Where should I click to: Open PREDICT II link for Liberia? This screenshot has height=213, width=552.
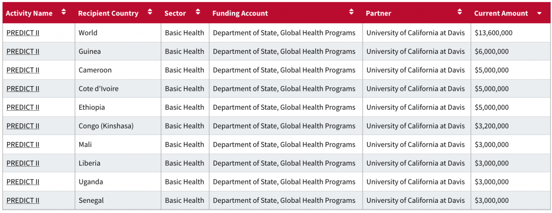pos(23,163)
